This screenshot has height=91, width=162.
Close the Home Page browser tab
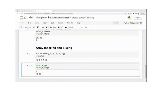33,11
